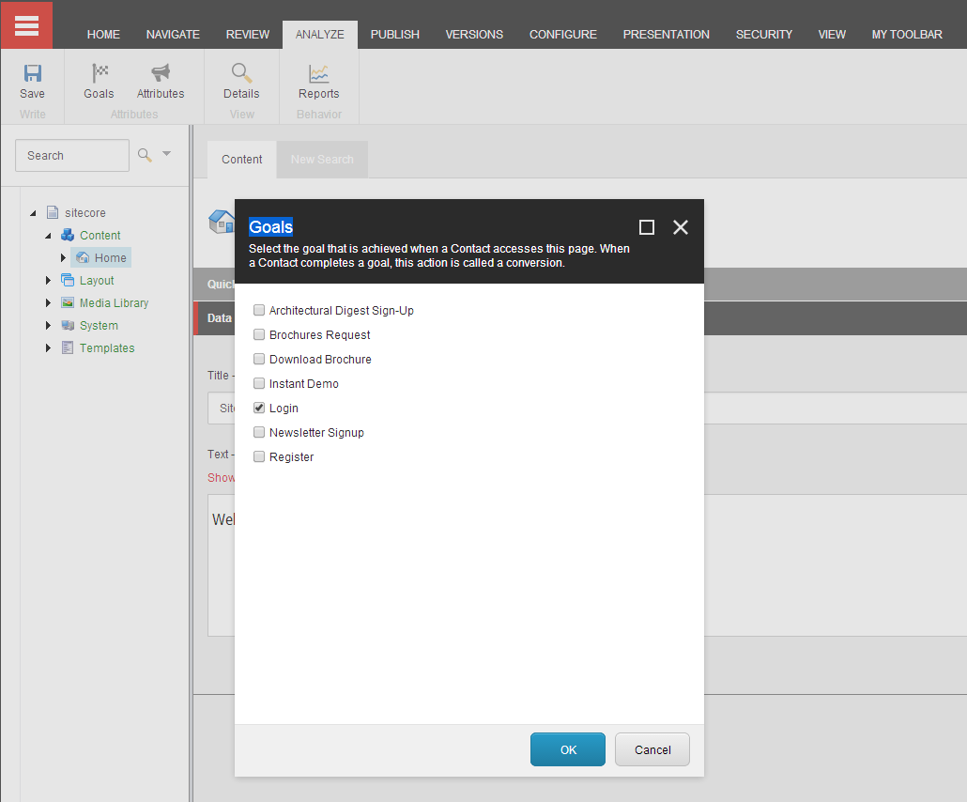Open the Details magnifier icon
This screenshot has height=802, width=967.
[241, 73]
